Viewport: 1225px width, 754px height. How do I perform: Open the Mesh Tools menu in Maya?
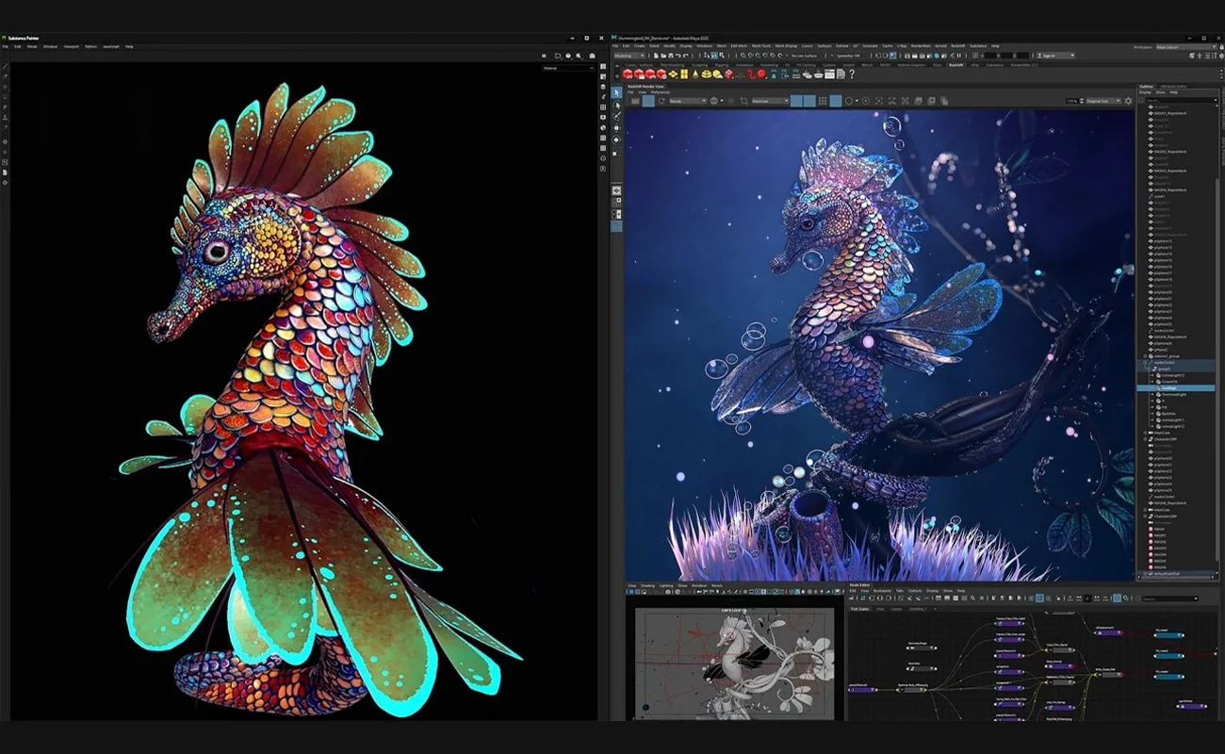pos(760,46)
